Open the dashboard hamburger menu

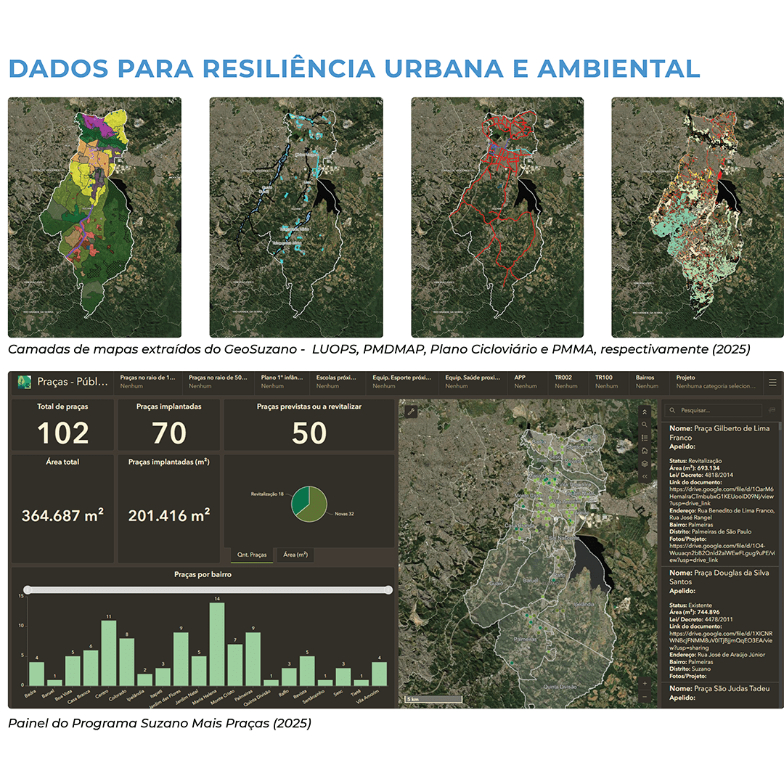coord(772,382)
